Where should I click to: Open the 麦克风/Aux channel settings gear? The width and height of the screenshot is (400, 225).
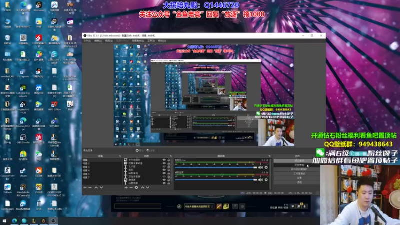click(x=266, y=167)
